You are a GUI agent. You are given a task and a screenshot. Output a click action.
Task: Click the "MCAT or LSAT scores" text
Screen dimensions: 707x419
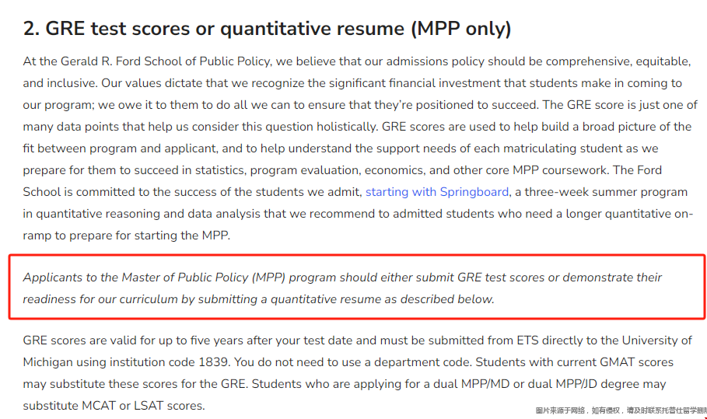142,406
